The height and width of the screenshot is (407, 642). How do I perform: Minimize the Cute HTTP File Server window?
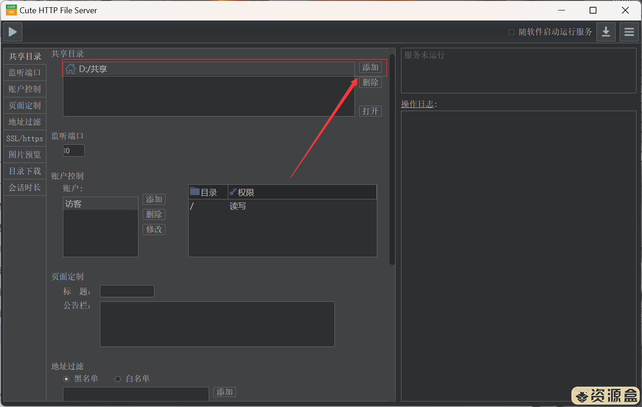coord(562,10)
